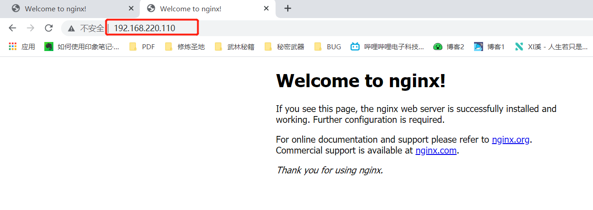Viewport: 593px width, 210px height.
Task: Open the XI溪 - 人生若只是 bookmark
Action: click(x=551, y=46)
